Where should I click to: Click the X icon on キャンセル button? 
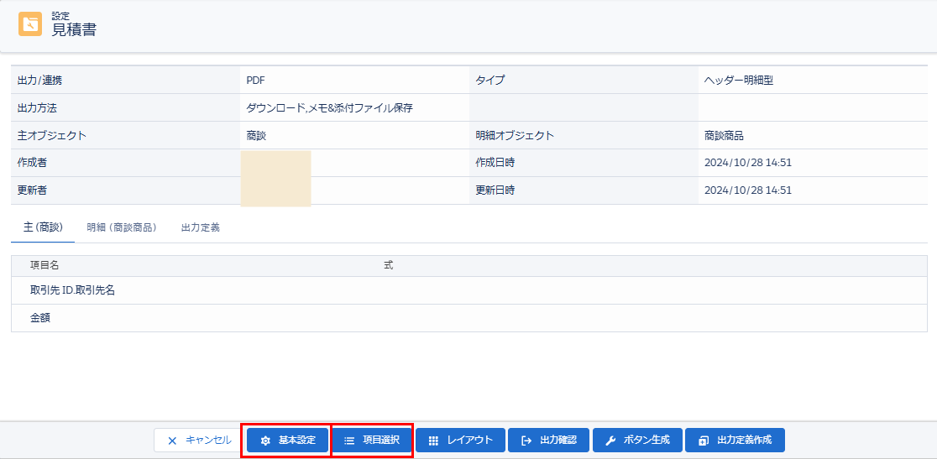(x=172, y=441)
